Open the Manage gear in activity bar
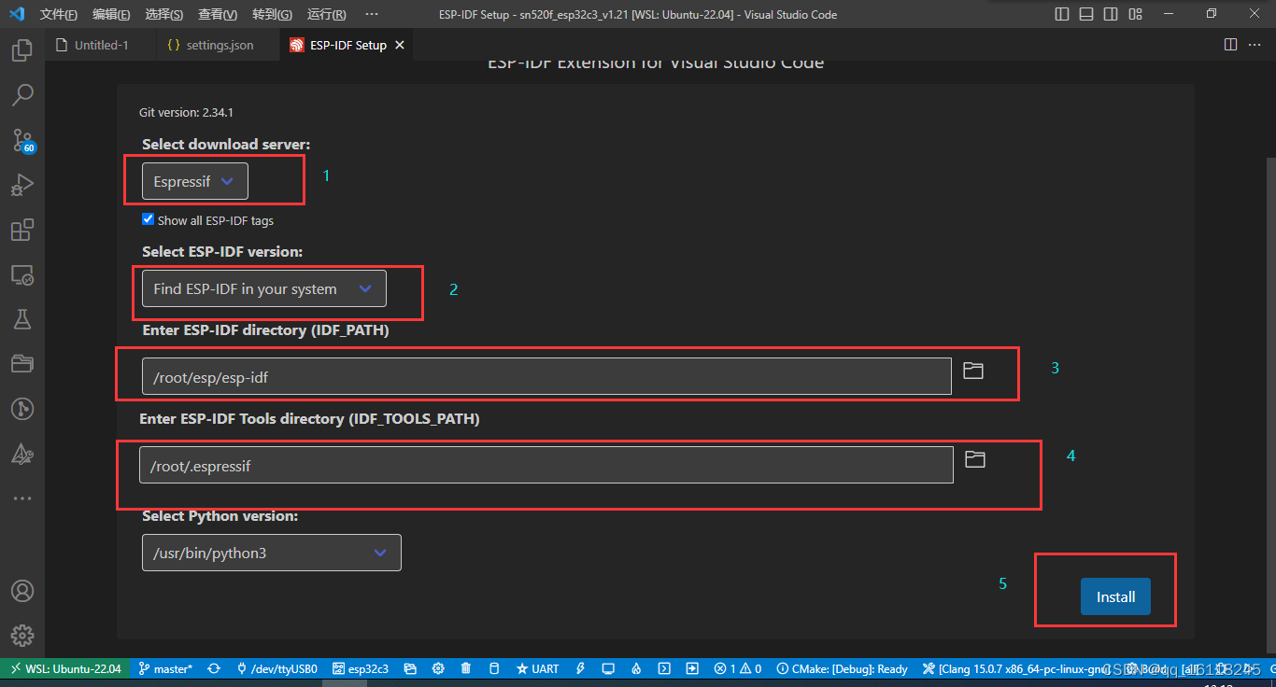The height and width of the screenshot is (687, 1276). (22, 636)
